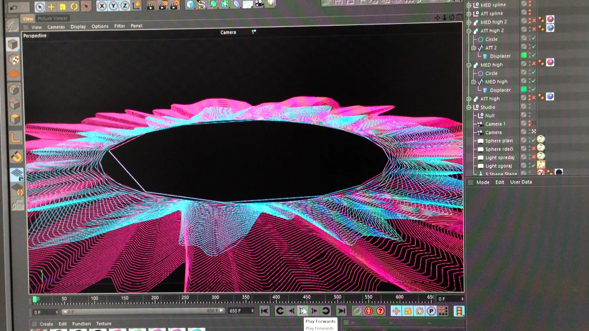The width and height of the screenshot is (589, 331).
Task: Add a Cube primitive object
Action: [x=191, y=4]
